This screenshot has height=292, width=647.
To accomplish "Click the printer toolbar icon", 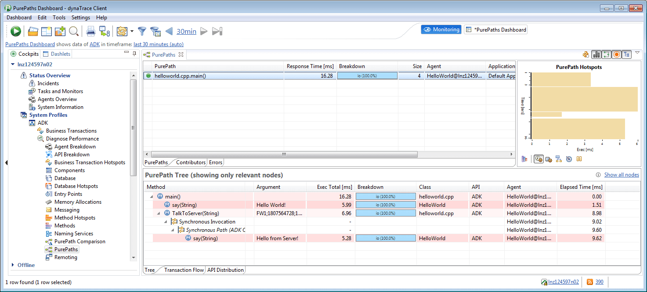I will pyautogui.click(x=90, y=31).
